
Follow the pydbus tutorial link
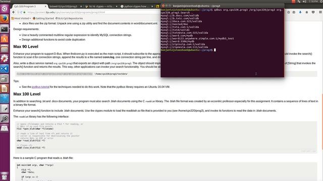tap(40, 87)
